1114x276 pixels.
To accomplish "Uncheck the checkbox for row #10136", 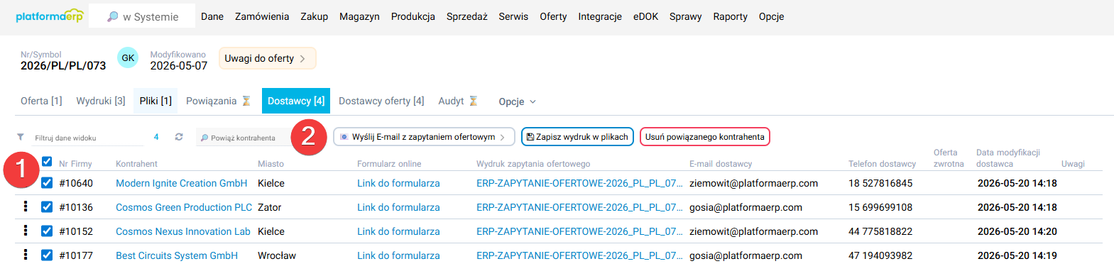I will 47,207.
